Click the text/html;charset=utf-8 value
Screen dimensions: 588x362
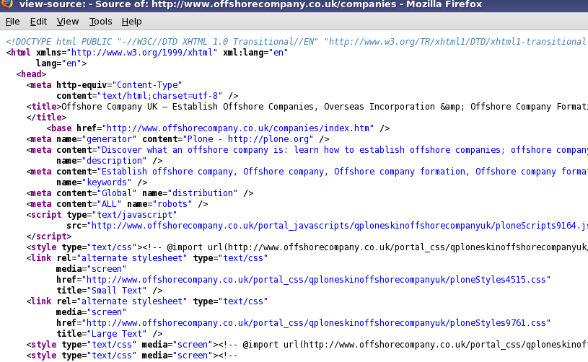[x=159, y=96]
